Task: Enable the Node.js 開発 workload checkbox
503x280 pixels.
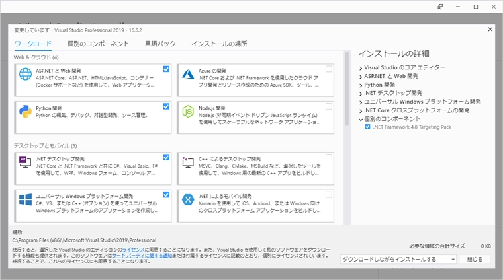Action: click(329, 106)
